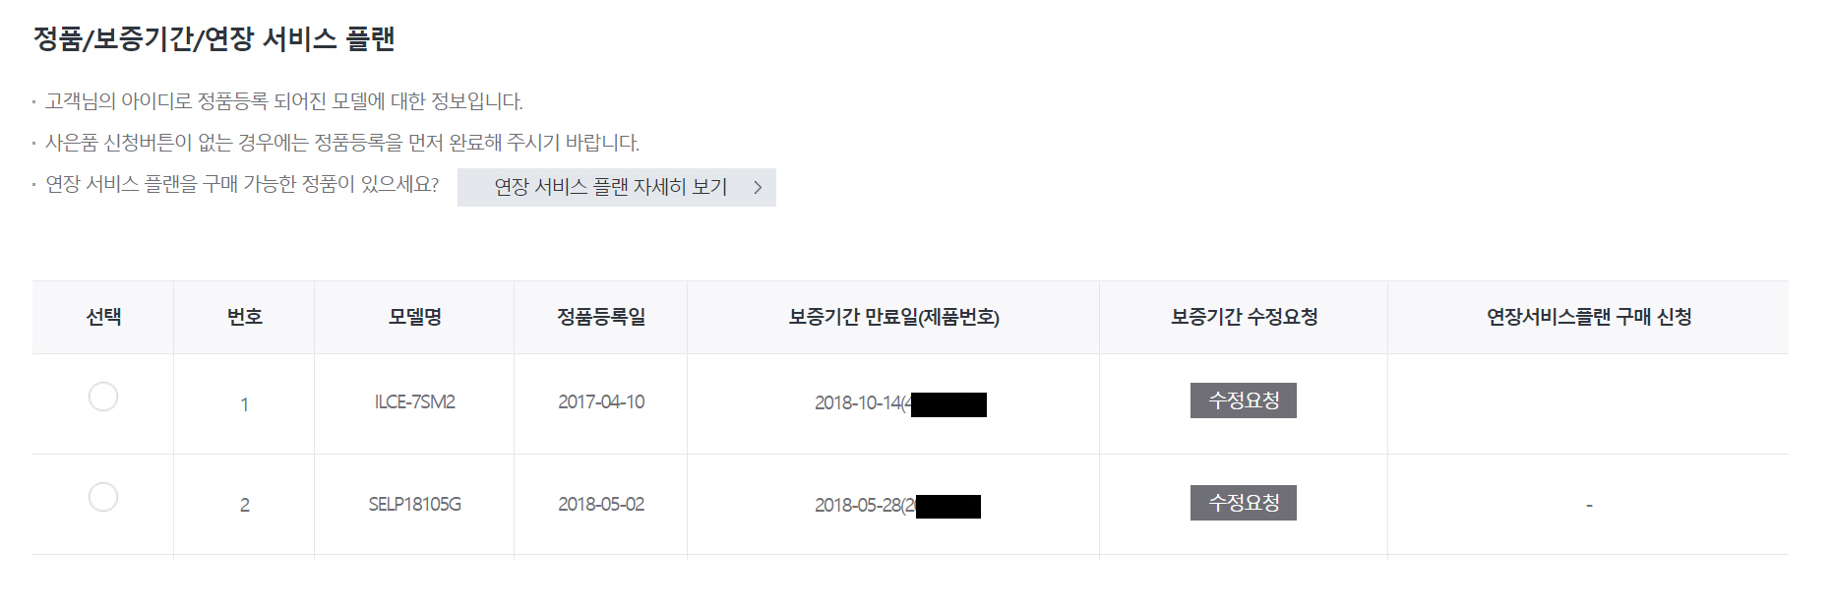The image size is (1832, 614).
Task: Click the 선택 column header
Action: (103, 317)
